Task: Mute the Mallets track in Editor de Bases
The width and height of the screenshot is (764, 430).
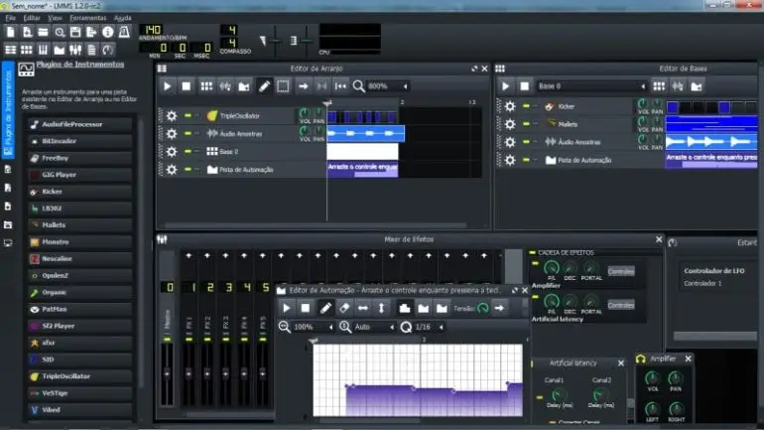Action: (x=526, y=124)
